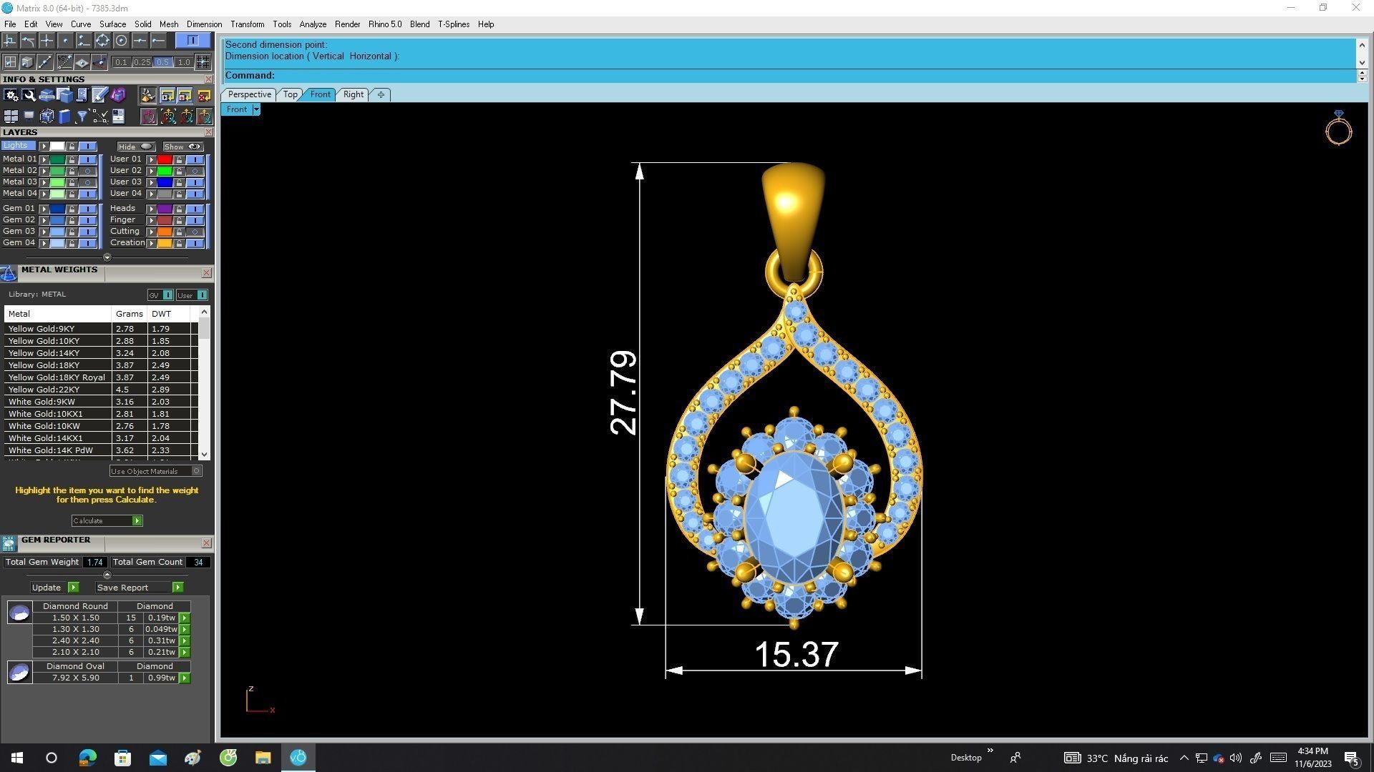
Task: Toggle Metal 01 layer visibility
Action: point(87,159)
